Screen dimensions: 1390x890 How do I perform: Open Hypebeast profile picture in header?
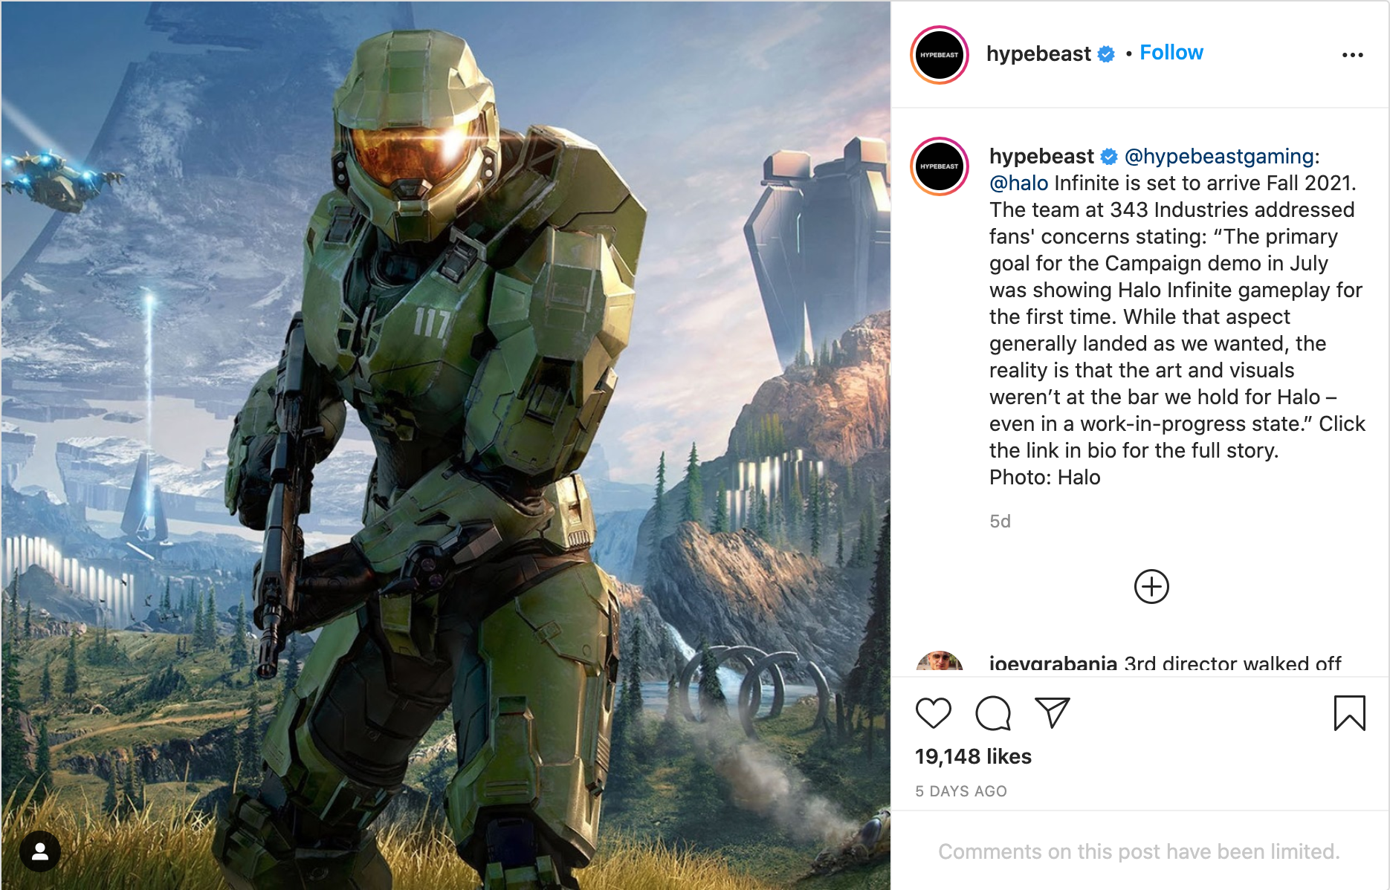940,55
